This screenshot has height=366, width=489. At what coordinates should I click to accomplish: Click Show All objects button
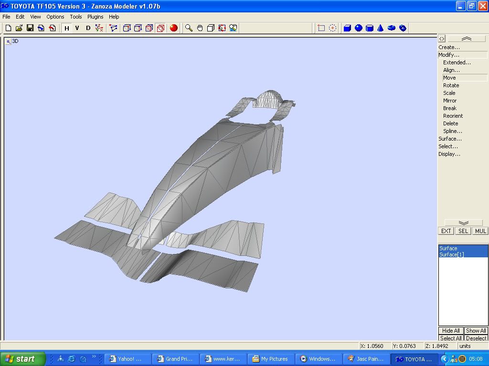pos(476,331)
